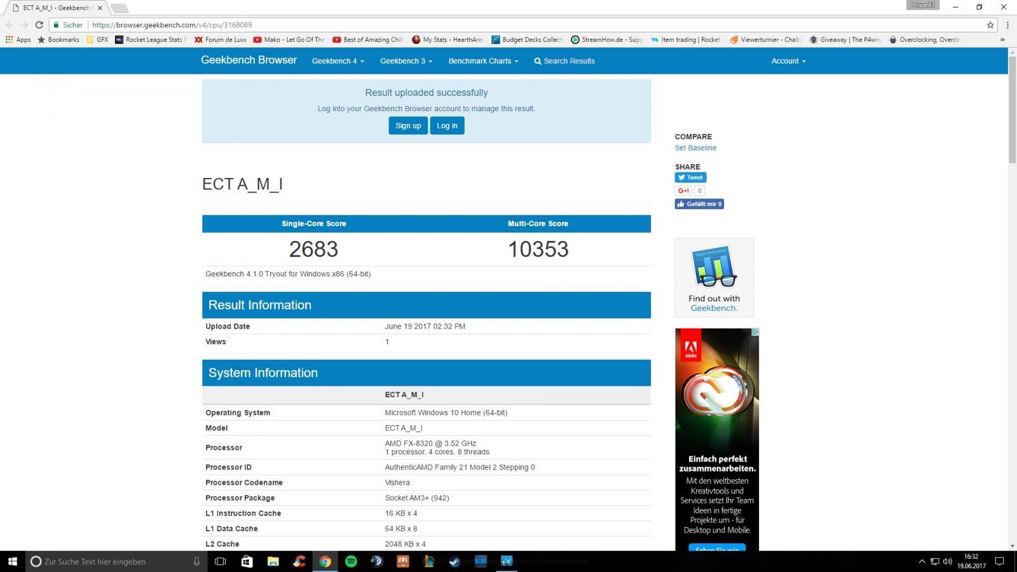The image size is (1017, 572).
Task: Open the Bookmarks star folder
Action: coord(58,39)
